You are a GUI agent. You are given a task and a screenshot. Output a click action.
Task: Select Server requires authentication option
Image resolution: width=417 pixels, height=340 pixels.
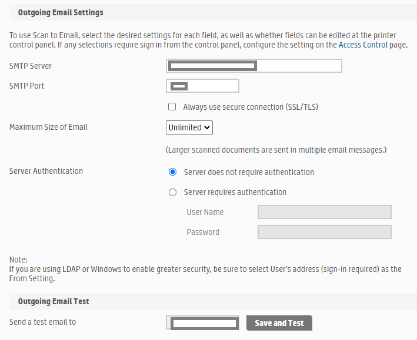(172, 192)
